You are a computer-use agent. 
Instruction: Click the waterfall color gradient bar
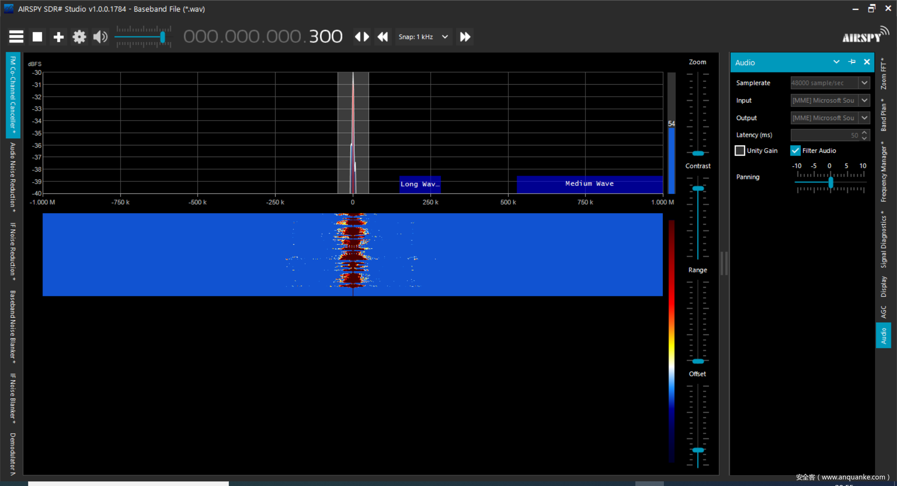(x=671, y=341)
